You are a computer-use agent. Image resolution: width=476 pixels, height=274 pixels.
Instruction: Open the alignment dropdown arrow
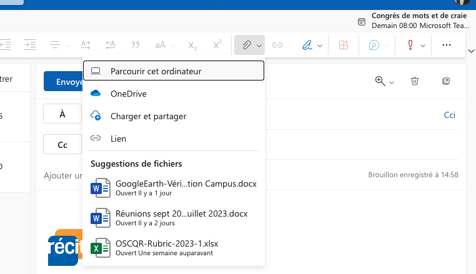tap(67, 46)
